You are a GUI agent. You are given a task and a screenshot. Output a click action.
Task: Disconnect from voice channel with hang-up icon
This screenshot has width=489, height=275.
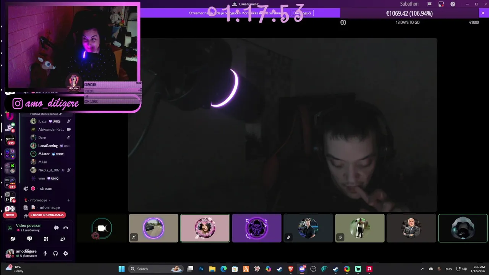66,228
